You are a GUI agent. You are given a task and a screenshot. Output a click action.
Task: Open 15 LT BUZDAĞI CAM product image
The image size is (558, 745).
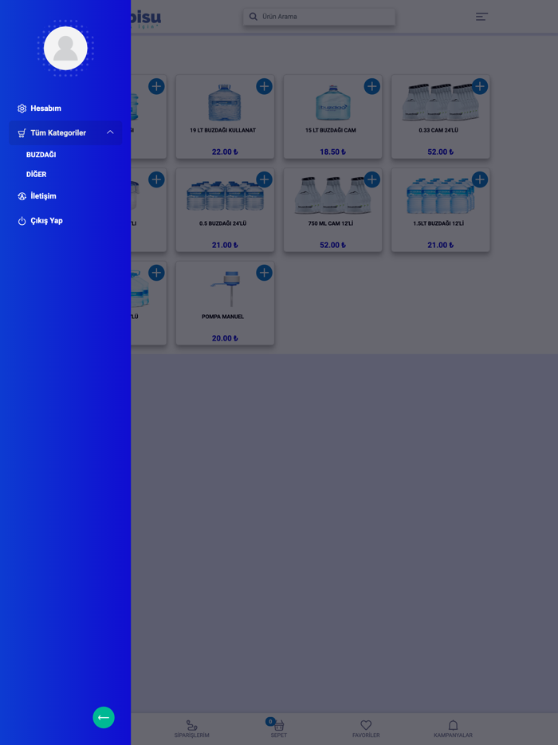pos(333,103)
